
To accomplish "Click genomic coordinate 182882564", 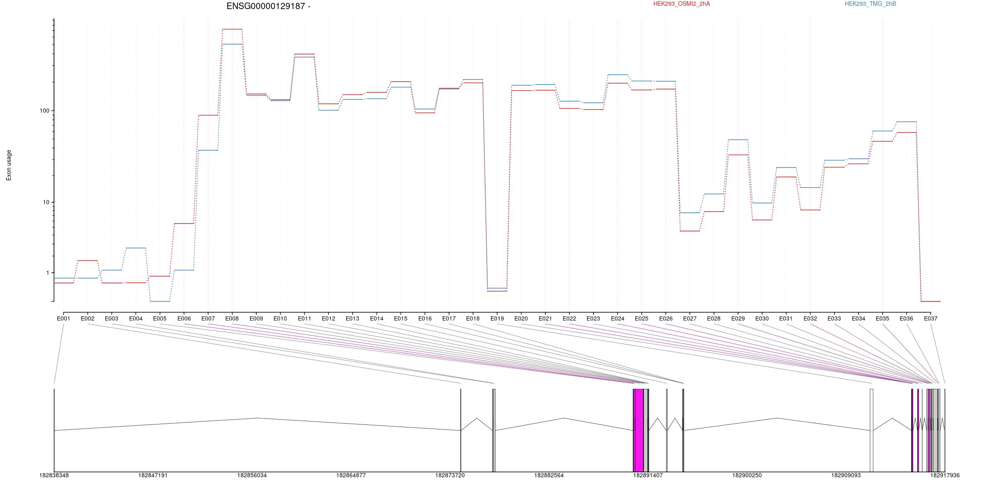I will 549,476.
